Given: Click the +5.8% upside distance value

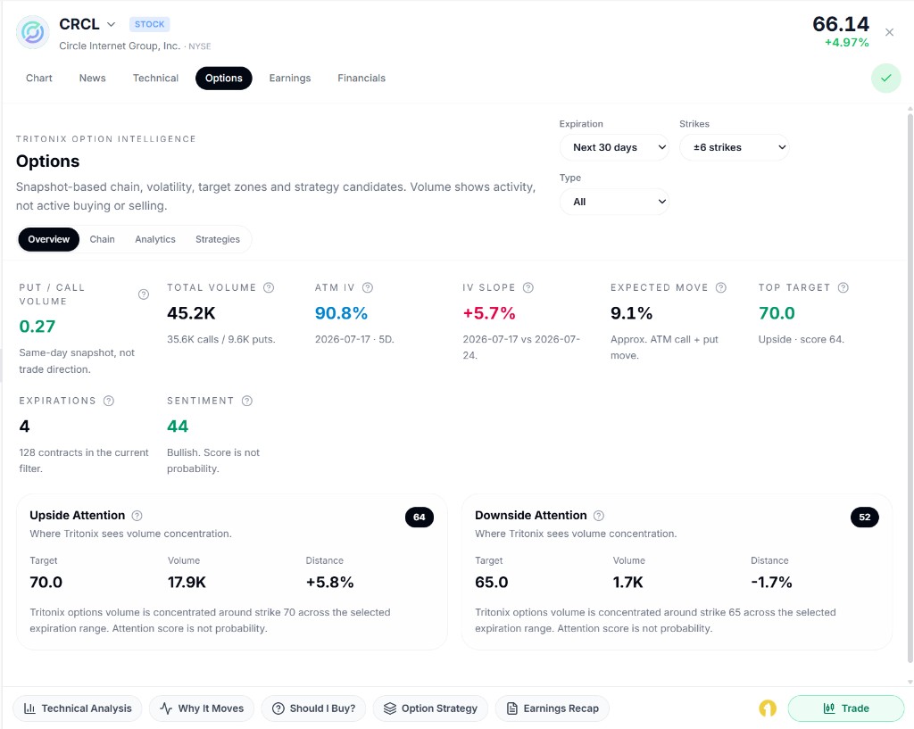Looking at the screenshot, I should (330, 582).
